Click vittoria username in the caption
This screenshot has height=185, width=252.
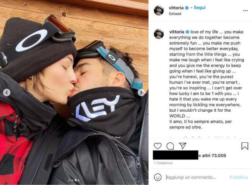(177, 32)
